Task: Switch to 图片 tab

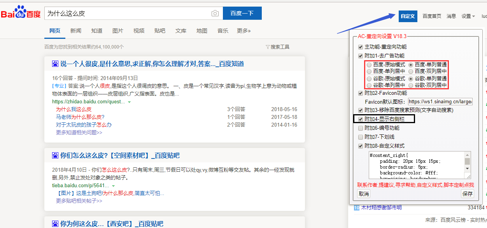Action: (x=118, y=31)
